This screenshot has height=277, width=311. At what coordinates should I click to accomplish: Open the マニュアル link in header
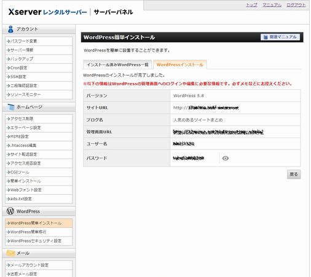[x=272, y=5]
